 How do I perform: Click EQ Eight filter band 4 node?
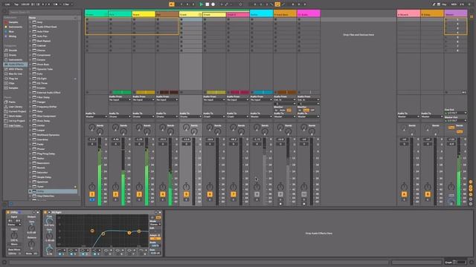point(139,231)
